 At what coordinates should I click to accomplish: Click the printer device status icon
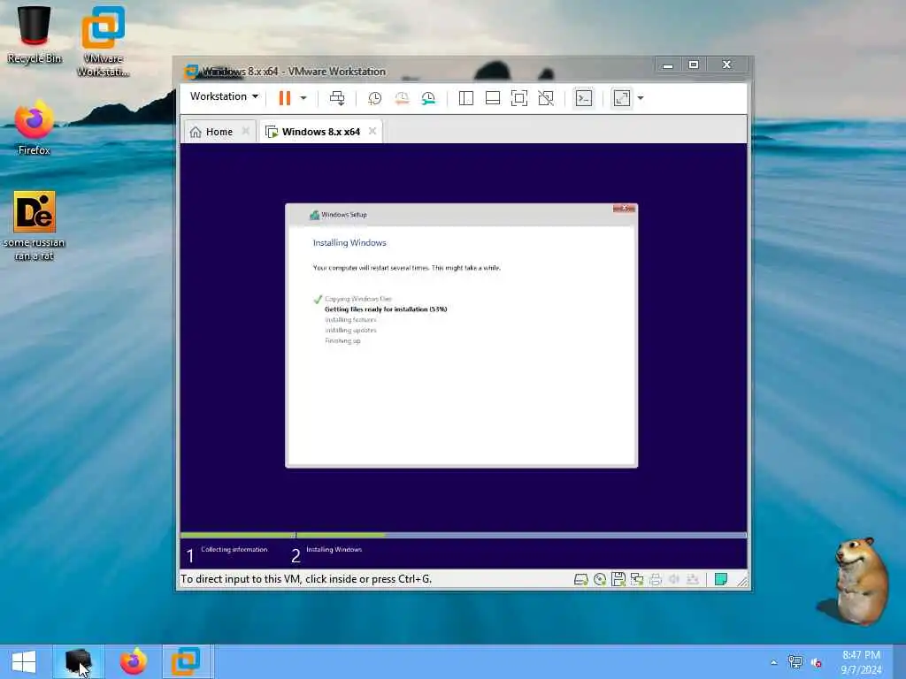point(656,579)
